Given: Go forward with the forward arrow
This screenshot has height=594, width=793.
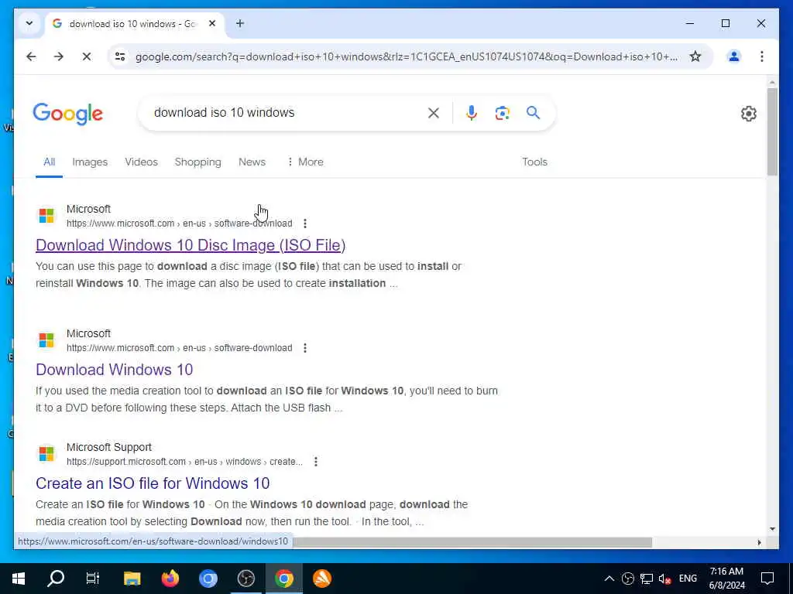Looking at the screenshot, I should coord(59,56).
